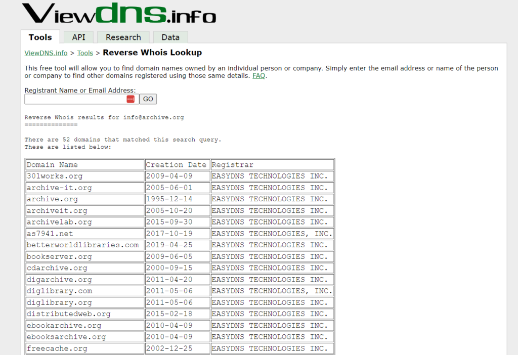
Task: Click the Reverse Whois Lookup heading
Action: 152,53
